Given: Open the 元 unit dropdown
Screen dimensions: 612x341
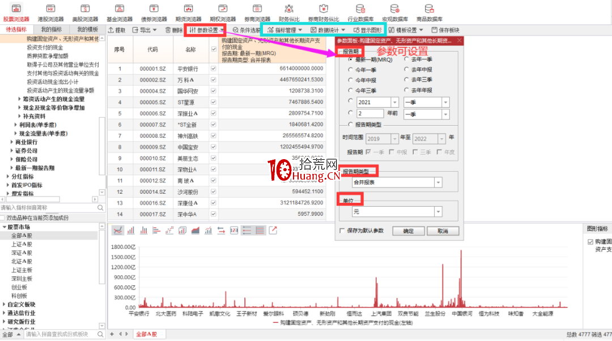Looking at the screenshot, I should tap(438, 211).
